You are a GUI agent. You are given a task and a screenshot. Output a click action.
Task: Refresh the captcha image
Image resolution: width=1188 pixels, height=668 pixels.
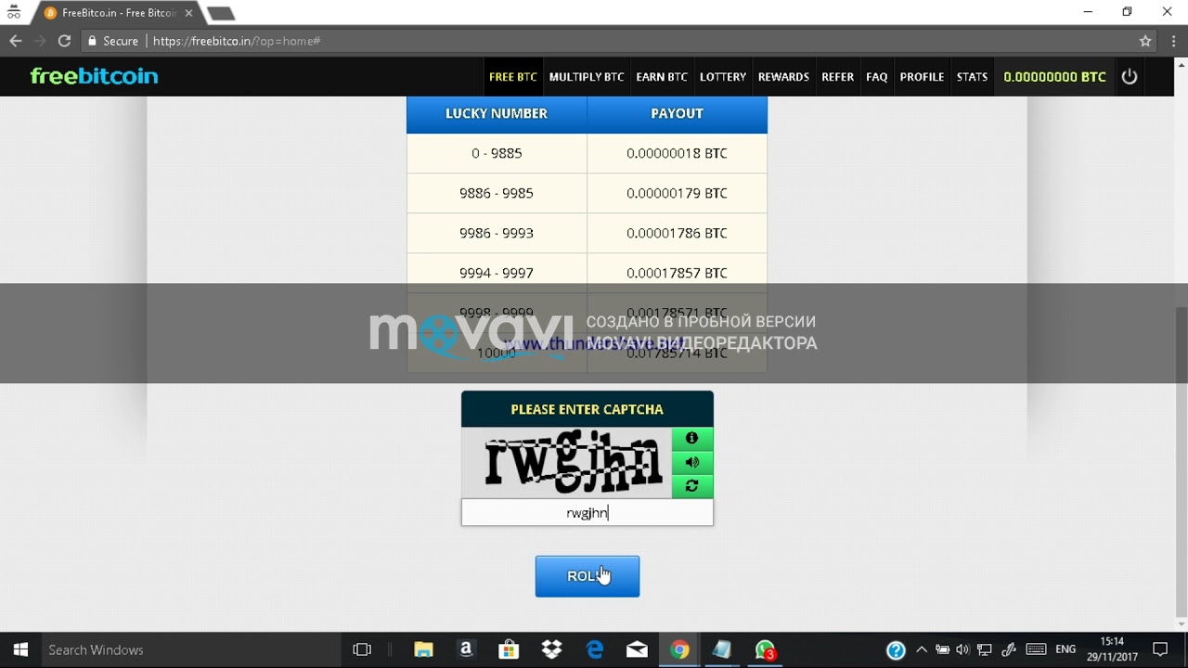[x=691, y=486]
